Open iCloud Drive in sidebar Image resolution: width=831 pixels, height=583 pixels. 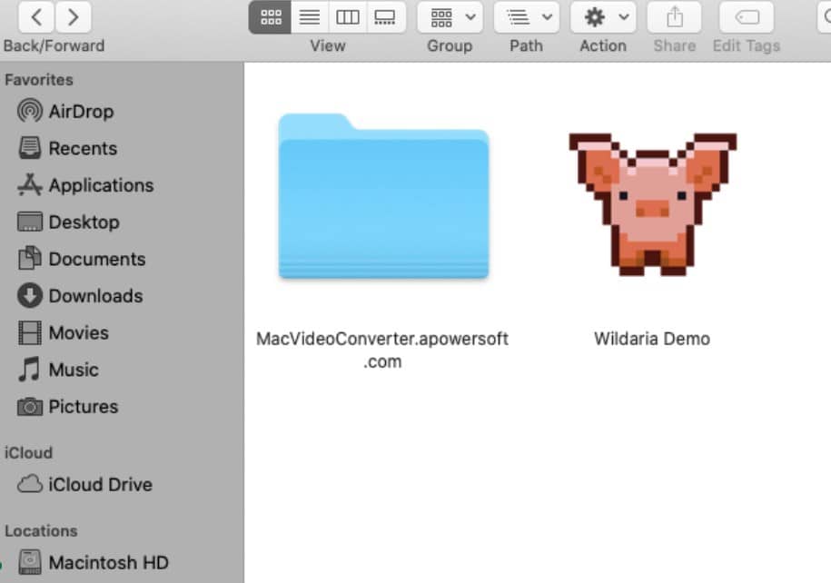tap(84, 484)
